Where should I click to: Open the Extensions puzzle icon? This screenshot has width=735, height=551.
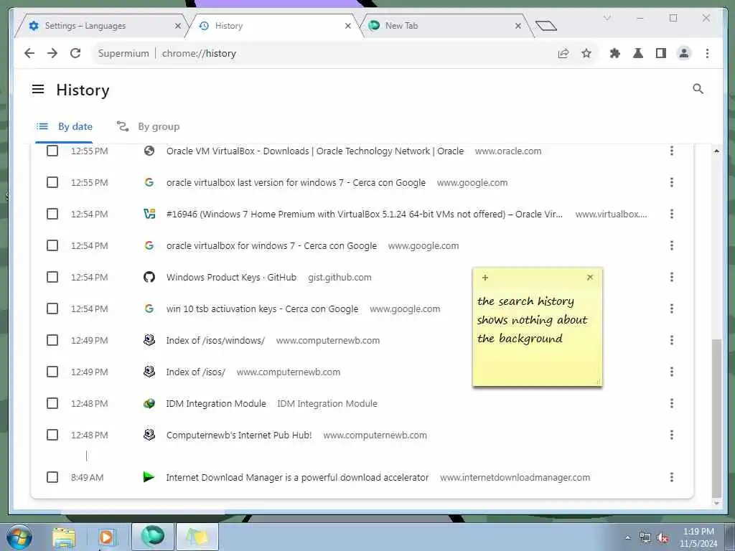[615, 53]
